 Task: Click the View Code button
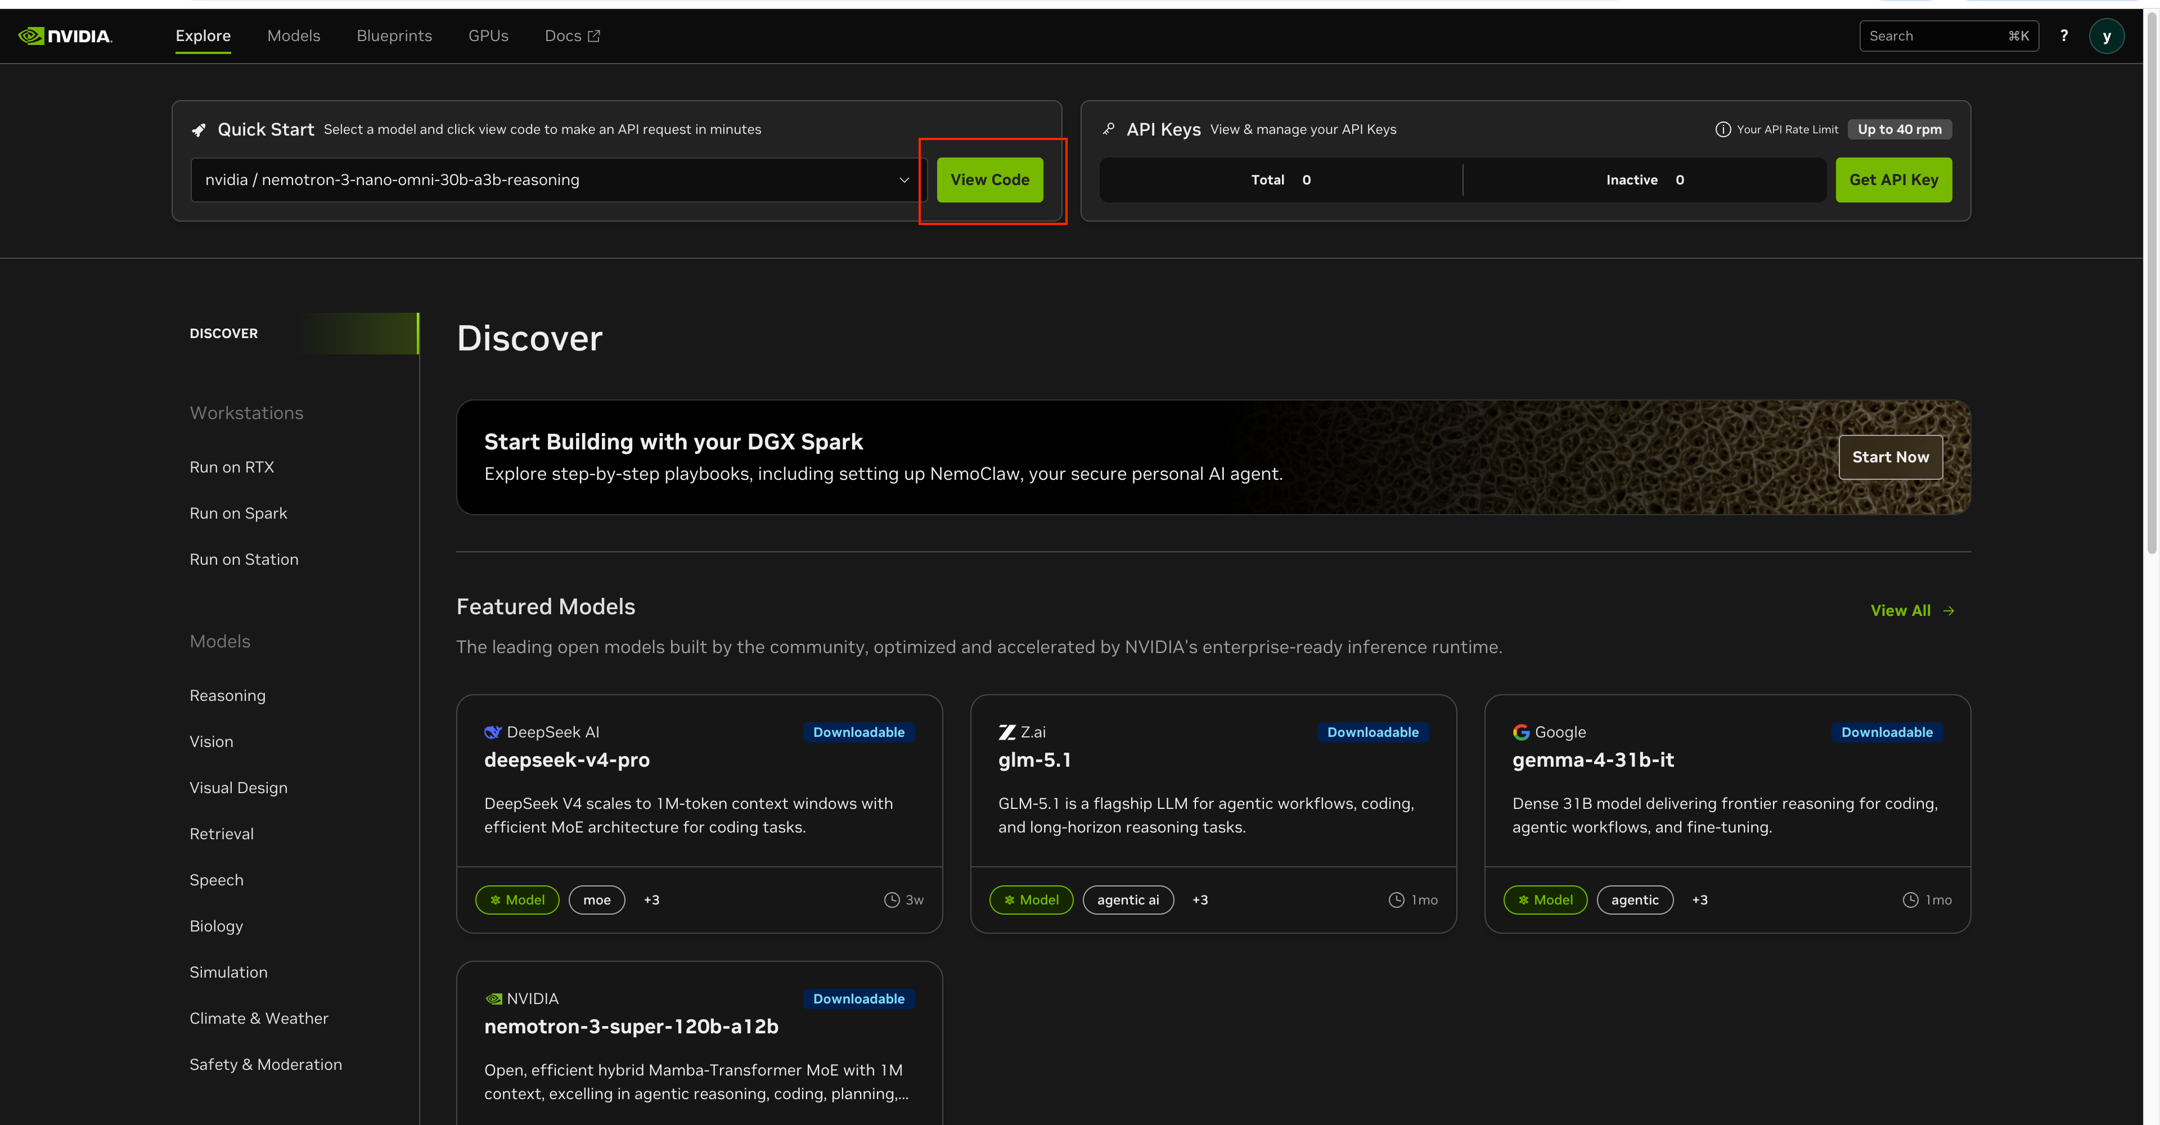(989, 179)
